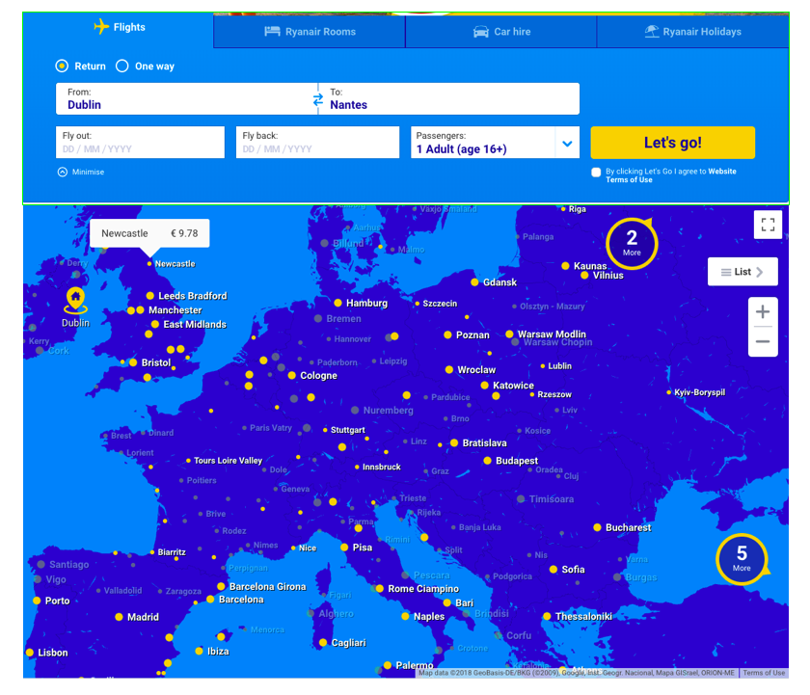Open the Passengers dropdown
Screen dimensions: 810x695
tap(496, 144)
